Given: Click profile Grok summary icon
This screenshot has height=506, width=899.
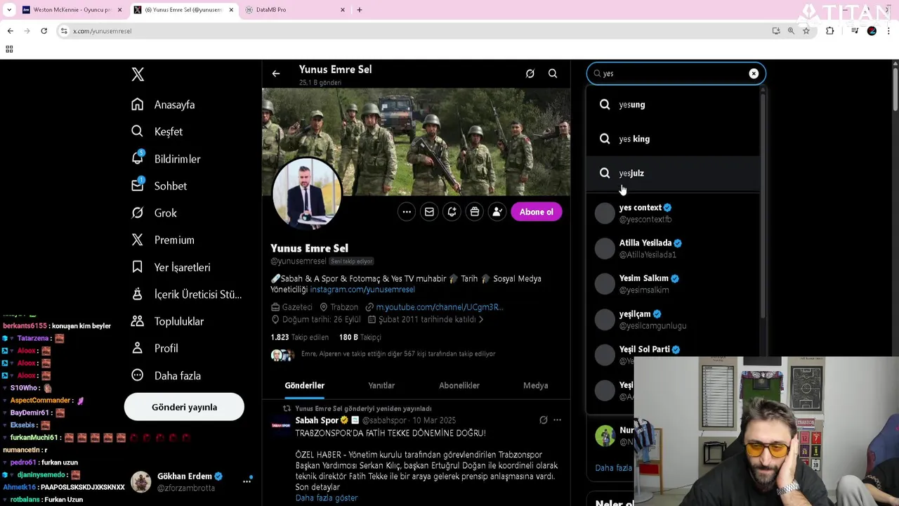Looking at the screenshot, I should click(x=452, y=212).
